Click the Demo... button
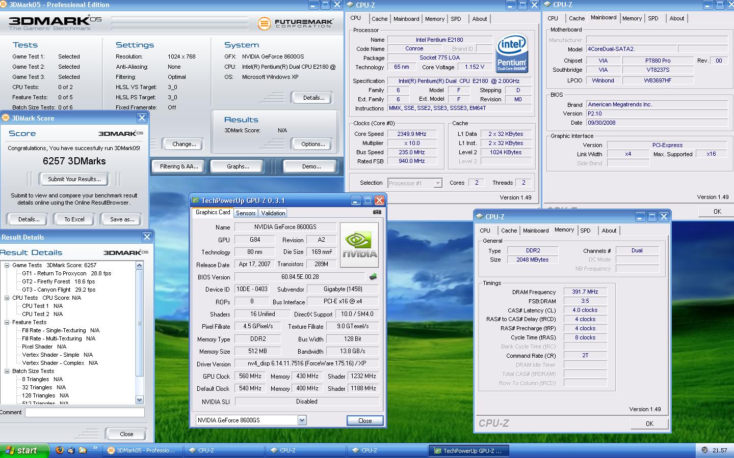734x458 pixels. coord(311,166)
